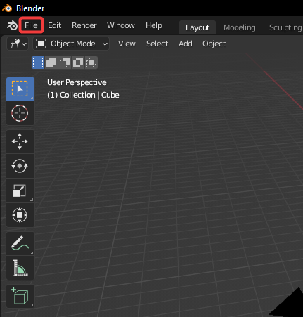This screenshot has width=303, height=317.
Task: Open the editor type dropdown
Action: (x=18, y=44)
